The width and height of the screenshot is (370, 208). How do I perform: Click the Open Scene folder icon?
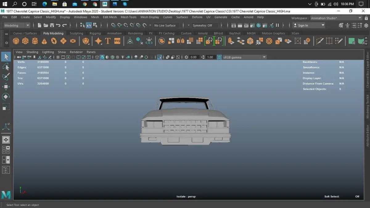[x=46, y=25]
